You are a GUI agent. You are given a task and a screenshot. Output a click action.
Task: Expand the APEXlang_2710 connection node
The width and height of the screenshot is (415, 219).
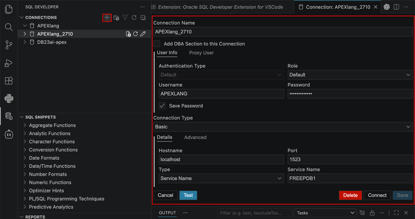[25, 34]
